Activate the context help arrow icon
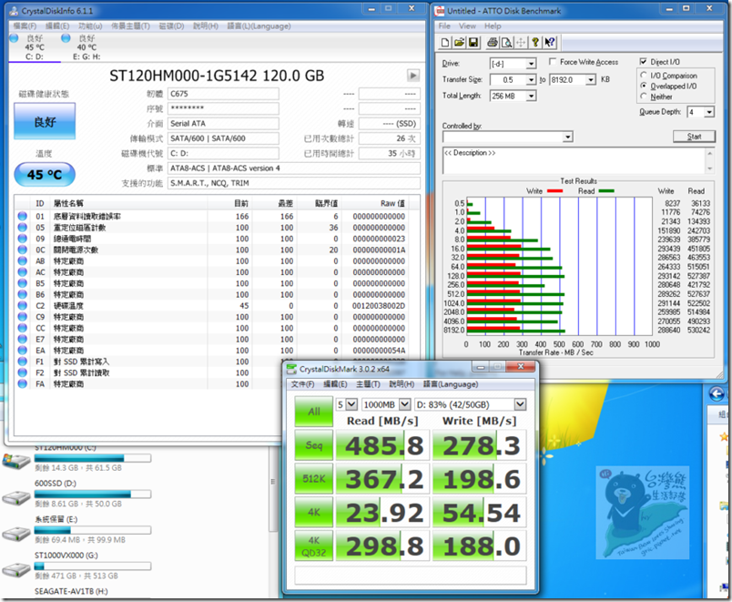Viewport: 732px width, 602px height. 551,42
